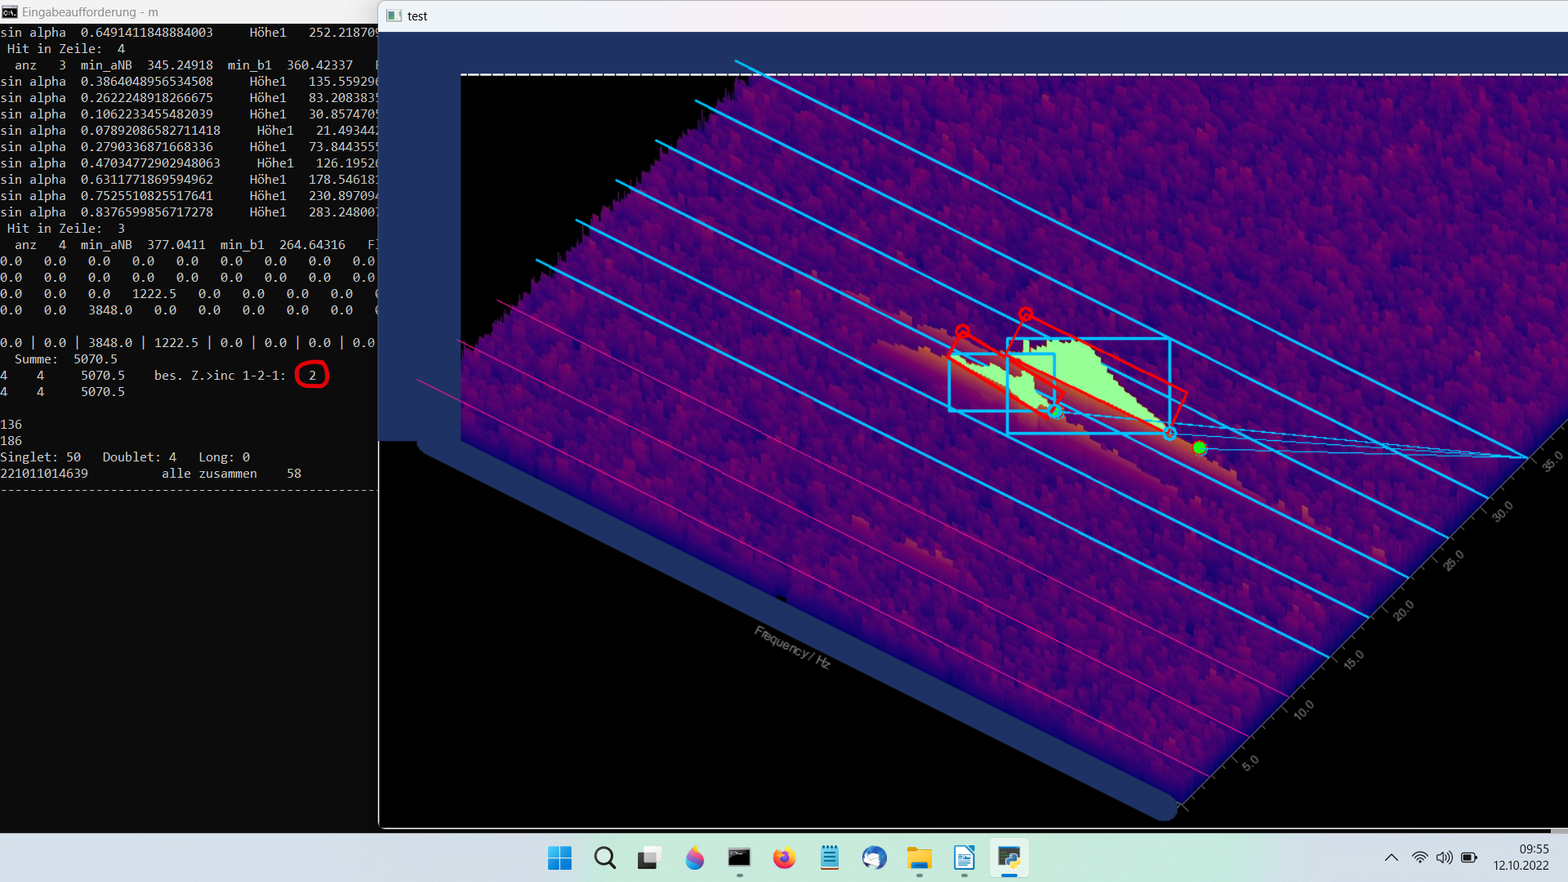
Task: Open the notepad app in the taskbar
Action: (x=830, y=858)
